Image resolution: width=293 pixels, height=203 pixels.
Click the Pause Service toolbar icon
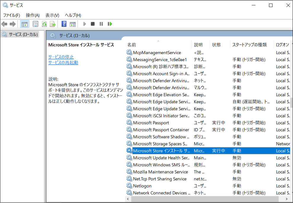(101, 24)
